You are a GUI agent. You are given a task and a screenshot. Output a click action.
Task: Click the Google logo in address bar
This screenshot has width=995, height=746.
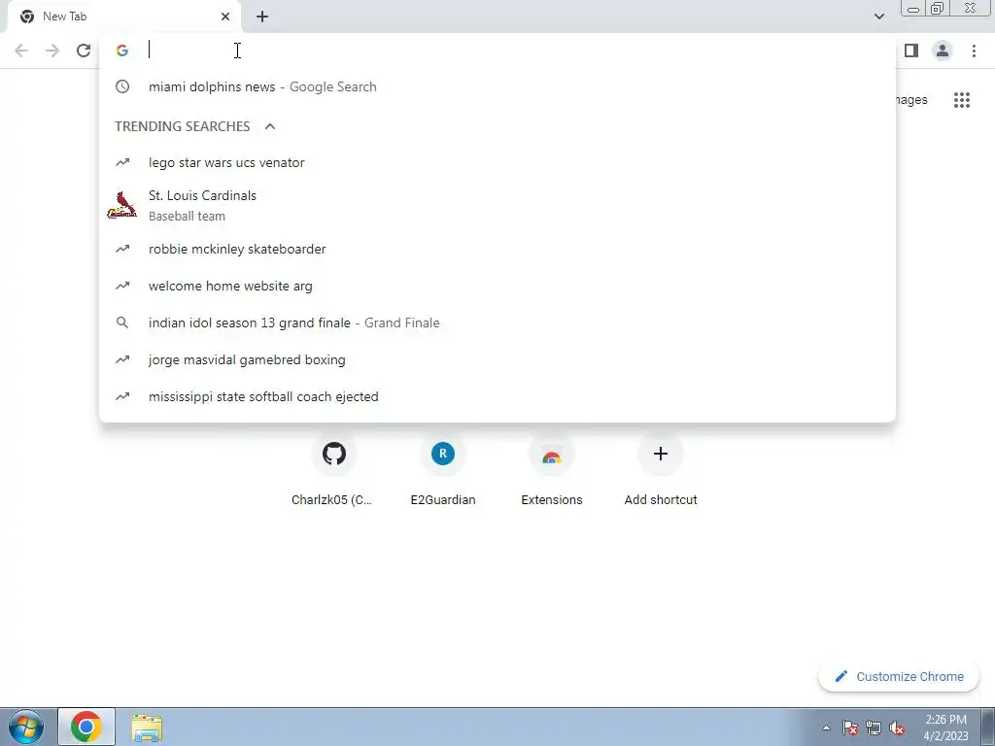(122, 51)
